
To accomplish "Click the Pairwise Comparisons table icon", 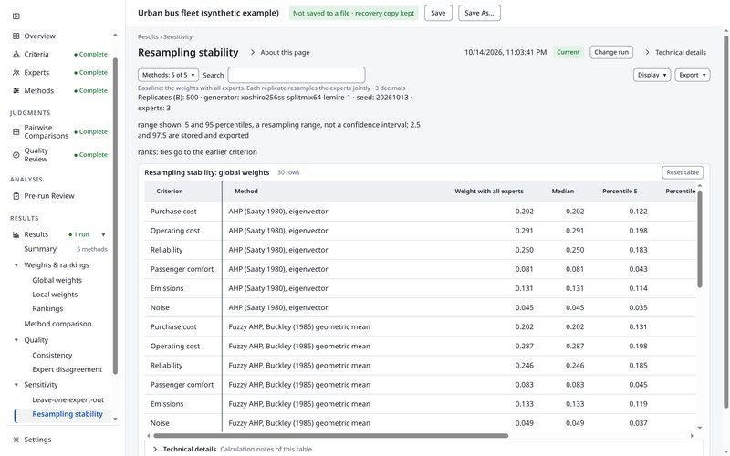I will [16, 131].
